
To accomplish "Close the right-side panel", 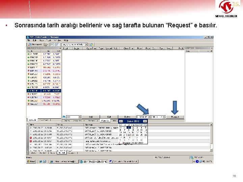I will [212, 48].
